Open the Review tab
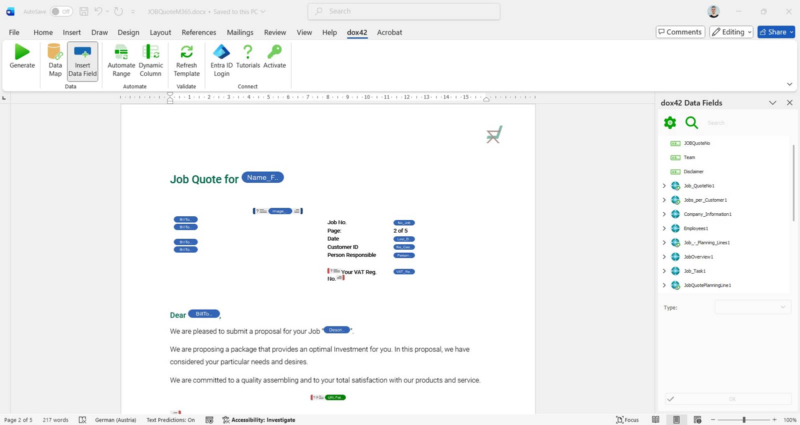The image size is (800, 425). point(275,32)
